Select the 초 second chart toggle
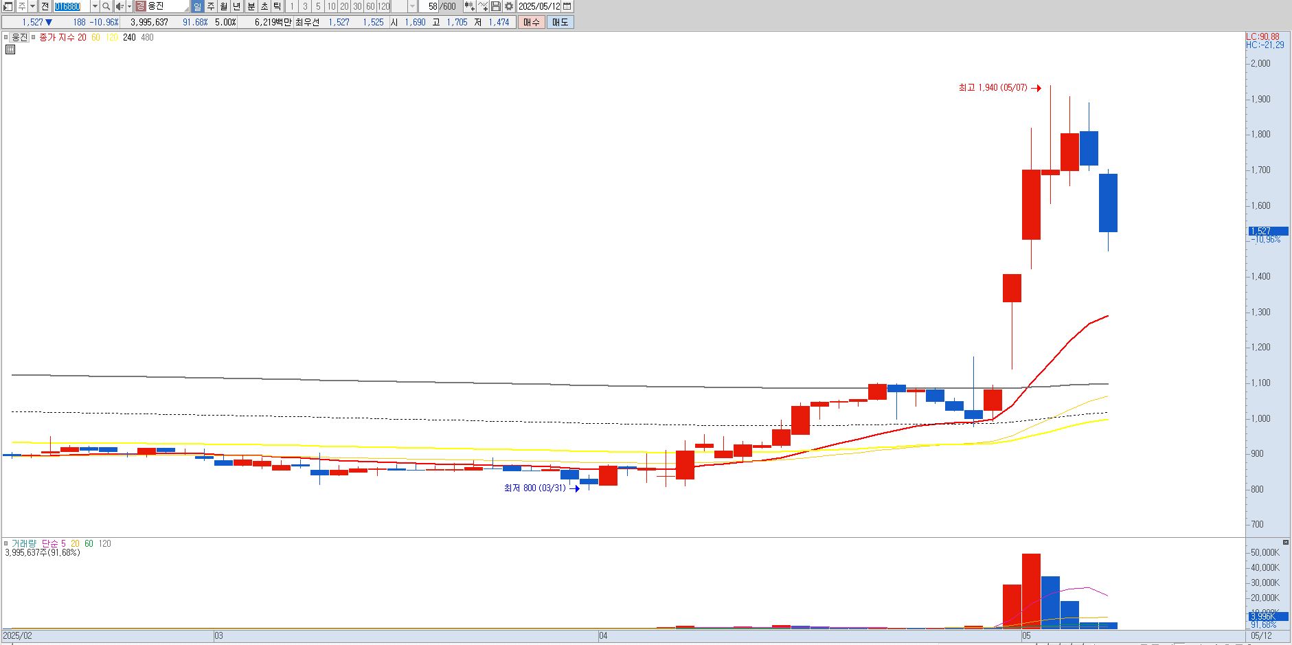Screen dimensions: 1292x645 264,6
